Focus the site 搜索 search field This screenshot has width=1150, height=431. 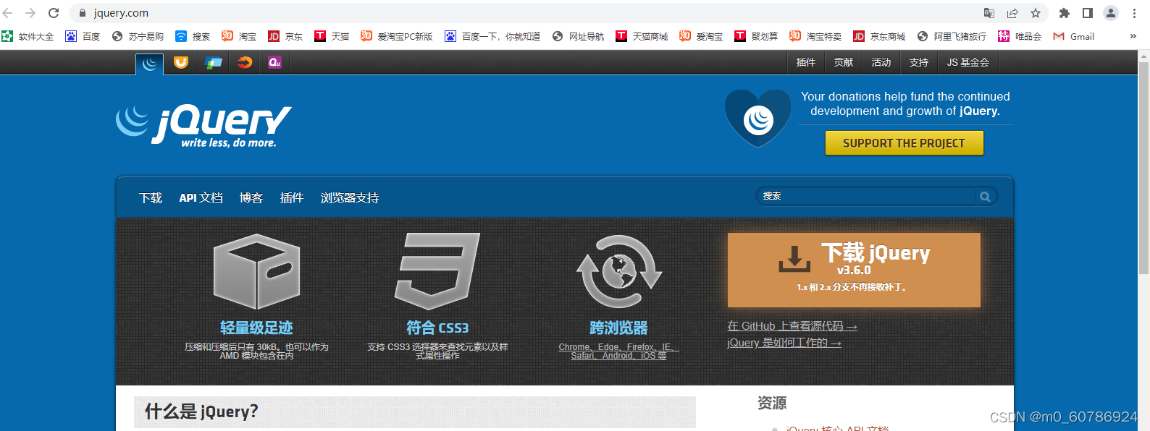point(866,196)
